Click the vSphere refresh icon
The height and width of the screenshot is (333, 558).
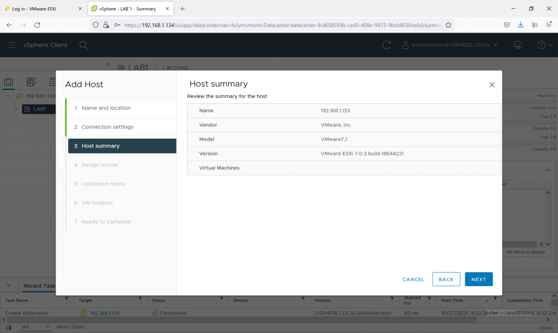click(386, 45)
